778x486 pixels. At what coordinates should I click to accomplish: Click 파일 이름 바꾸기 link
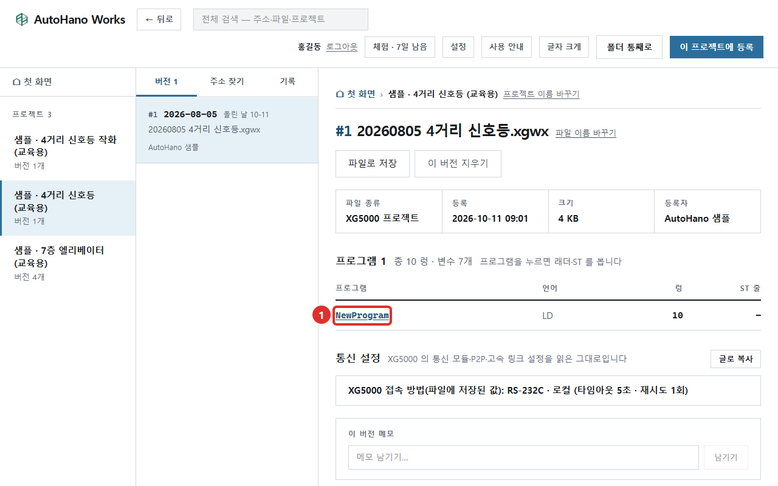pos(586,132)
